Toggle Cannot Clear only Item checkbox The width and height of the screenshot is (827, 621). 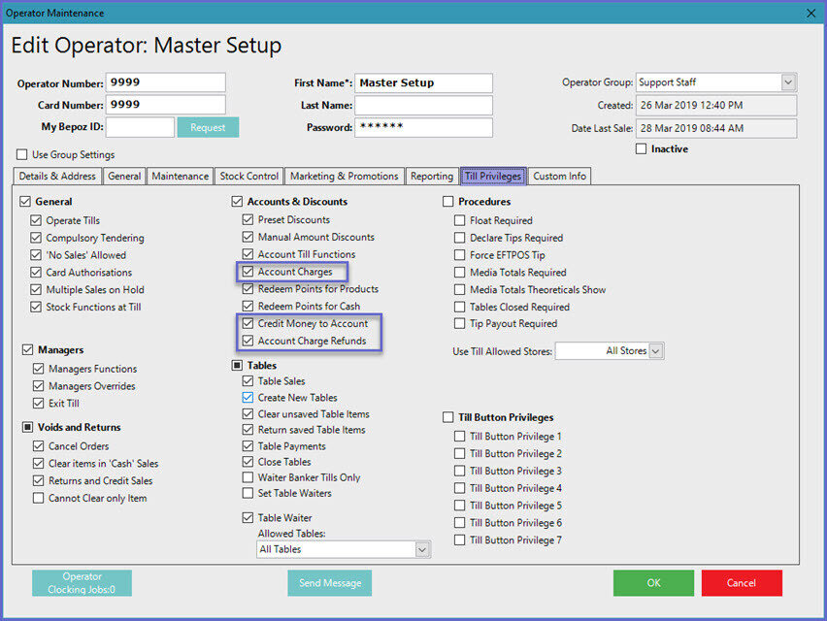39,498
